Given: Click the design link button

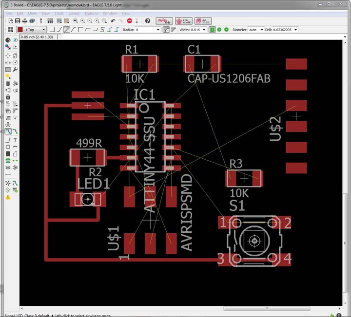Looking at the screenshot, I should (x=164, y=21).
